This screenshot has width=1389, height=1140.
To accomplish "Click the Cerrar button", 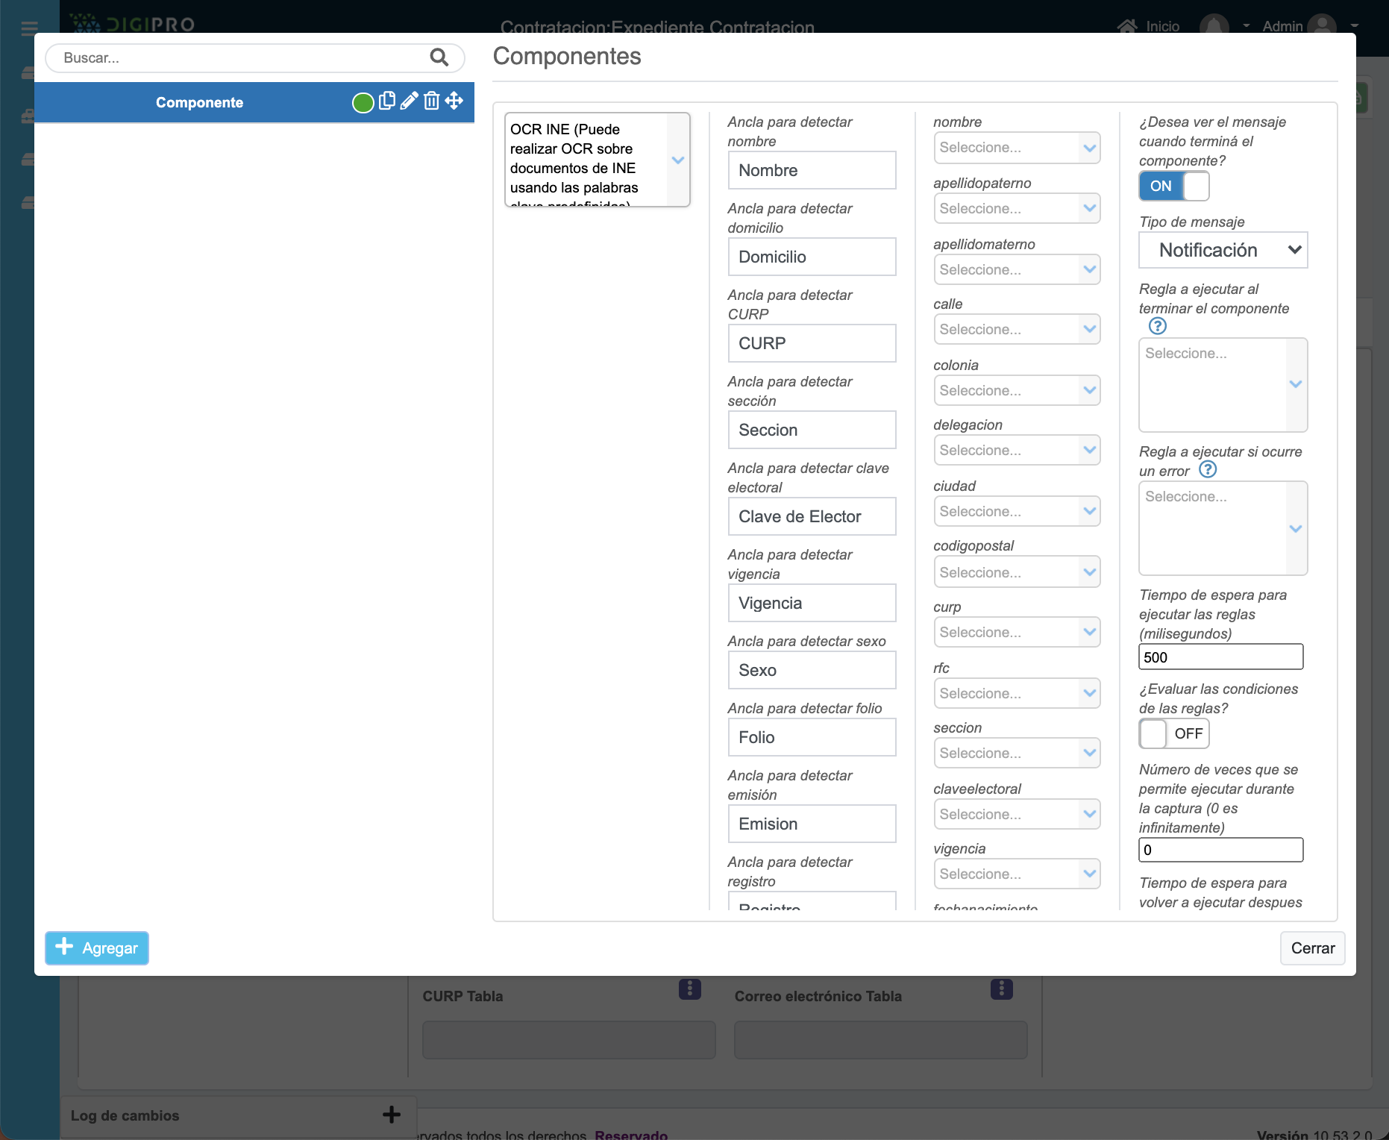I will tap(1312, 948).
